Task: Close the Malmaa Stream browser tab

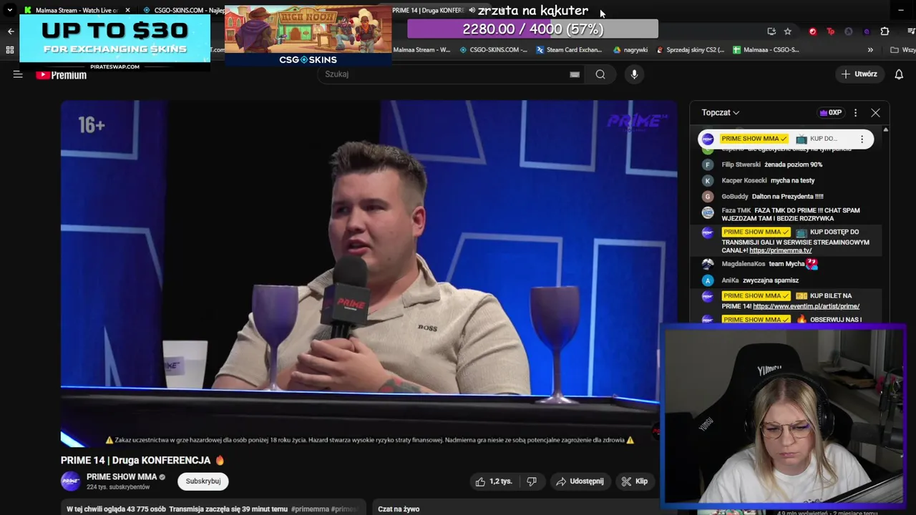Action: [x=128, y=10]
